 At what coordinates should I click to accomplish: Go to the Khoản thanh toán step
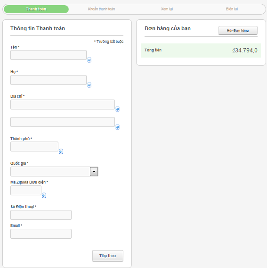point(101,9)
